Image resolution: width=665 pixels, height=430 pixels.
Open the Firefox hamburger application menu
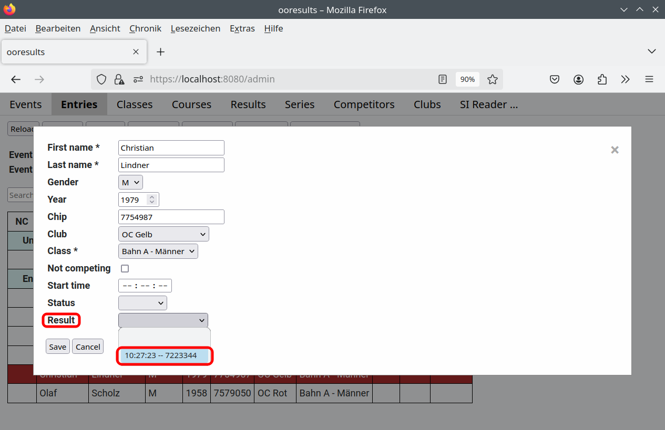coord(649,79)
